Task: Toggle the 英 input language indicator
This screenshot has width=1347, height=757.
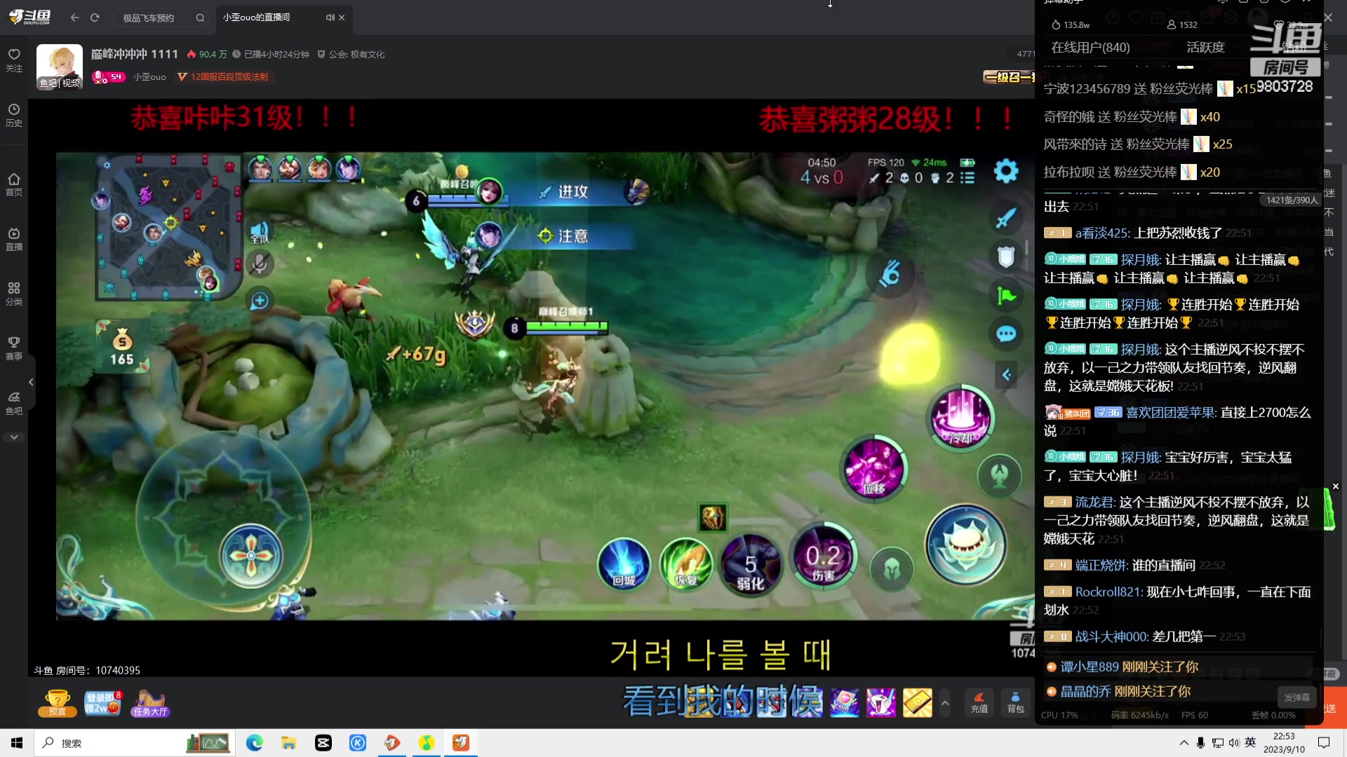Action: (x=1250, y=742)
